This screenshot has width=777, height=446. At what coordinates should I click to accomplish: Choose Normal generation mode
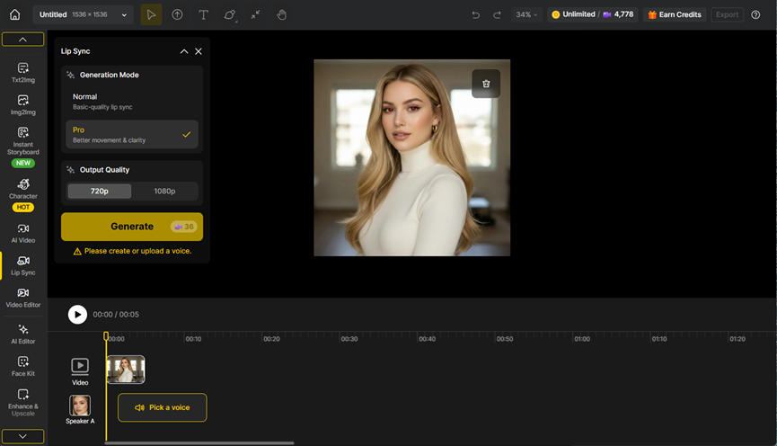click(132, 101)
